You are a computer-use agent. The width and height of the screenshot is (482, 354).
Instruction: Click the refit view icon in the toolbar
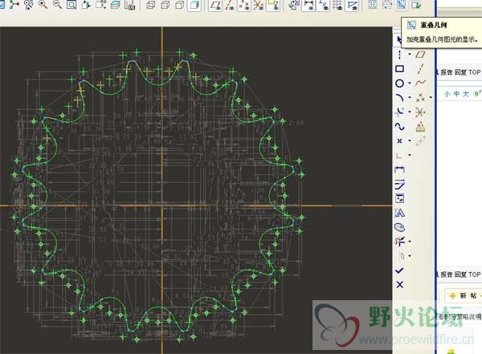tap(71, 5)
